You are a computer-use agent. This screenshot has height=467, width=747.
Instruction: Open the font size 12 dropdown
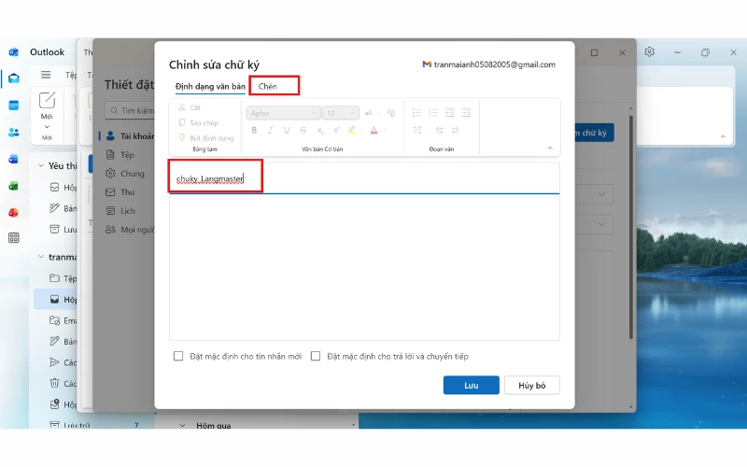[341, 113]
